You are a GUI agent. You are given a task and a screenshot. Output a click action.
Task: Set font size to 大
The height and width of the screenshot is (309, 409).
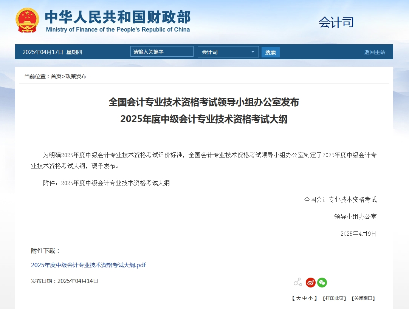point(299,298)
